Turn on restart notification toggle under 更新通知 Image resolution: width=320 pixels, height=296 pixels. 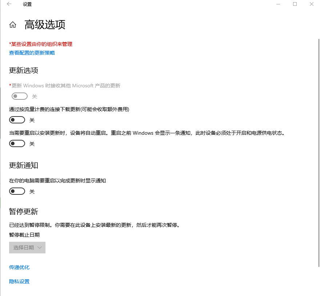point(17,192)
